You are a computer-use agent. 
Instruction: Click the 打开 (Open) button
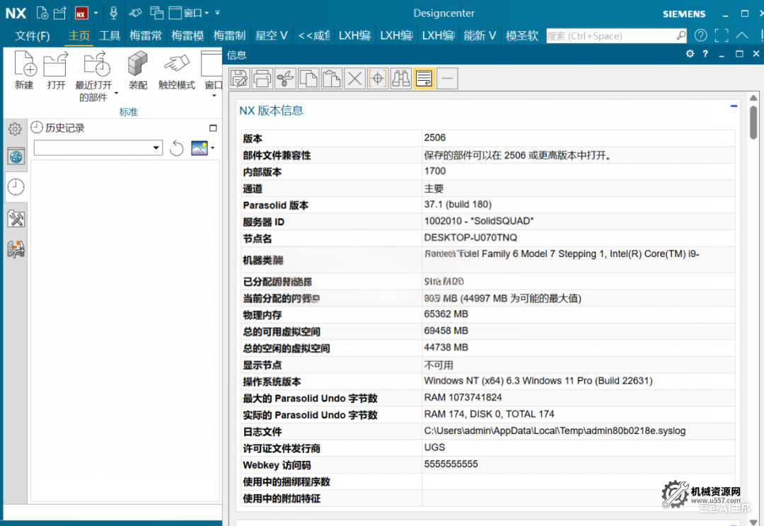click(x=56, y=66)
